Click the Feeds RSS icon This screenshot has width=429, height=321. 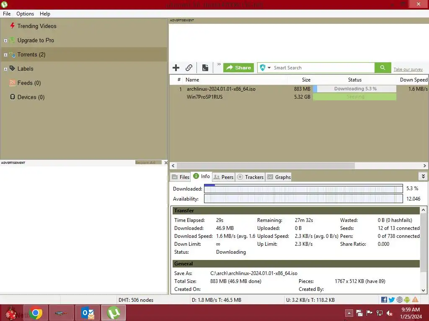(12, 83)
